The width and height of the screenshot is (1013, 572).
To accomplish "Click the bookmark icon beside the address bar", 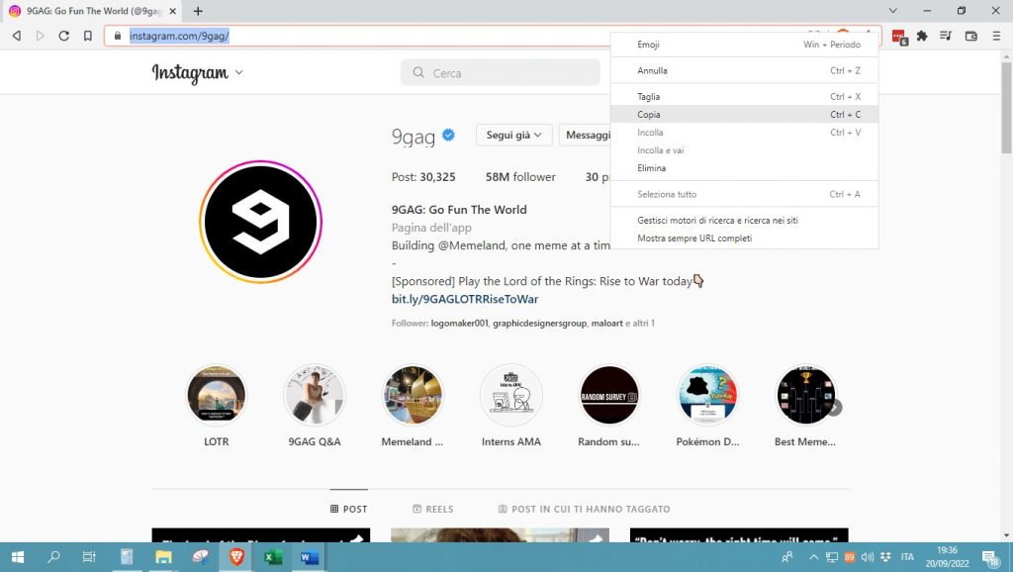I will 88,36.
